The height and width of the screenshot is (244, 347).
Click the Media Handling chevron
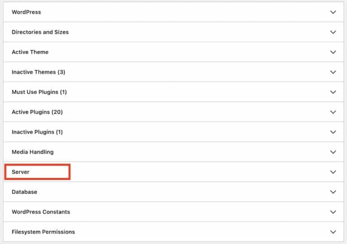tap(333, 152)
